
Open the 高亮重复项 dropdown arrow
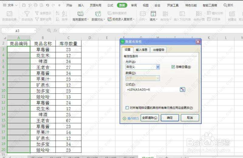coord(88,19)
